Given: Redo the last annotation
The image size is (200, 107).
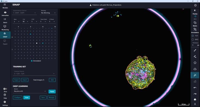Looking at the screenshot, I should 195,94.
